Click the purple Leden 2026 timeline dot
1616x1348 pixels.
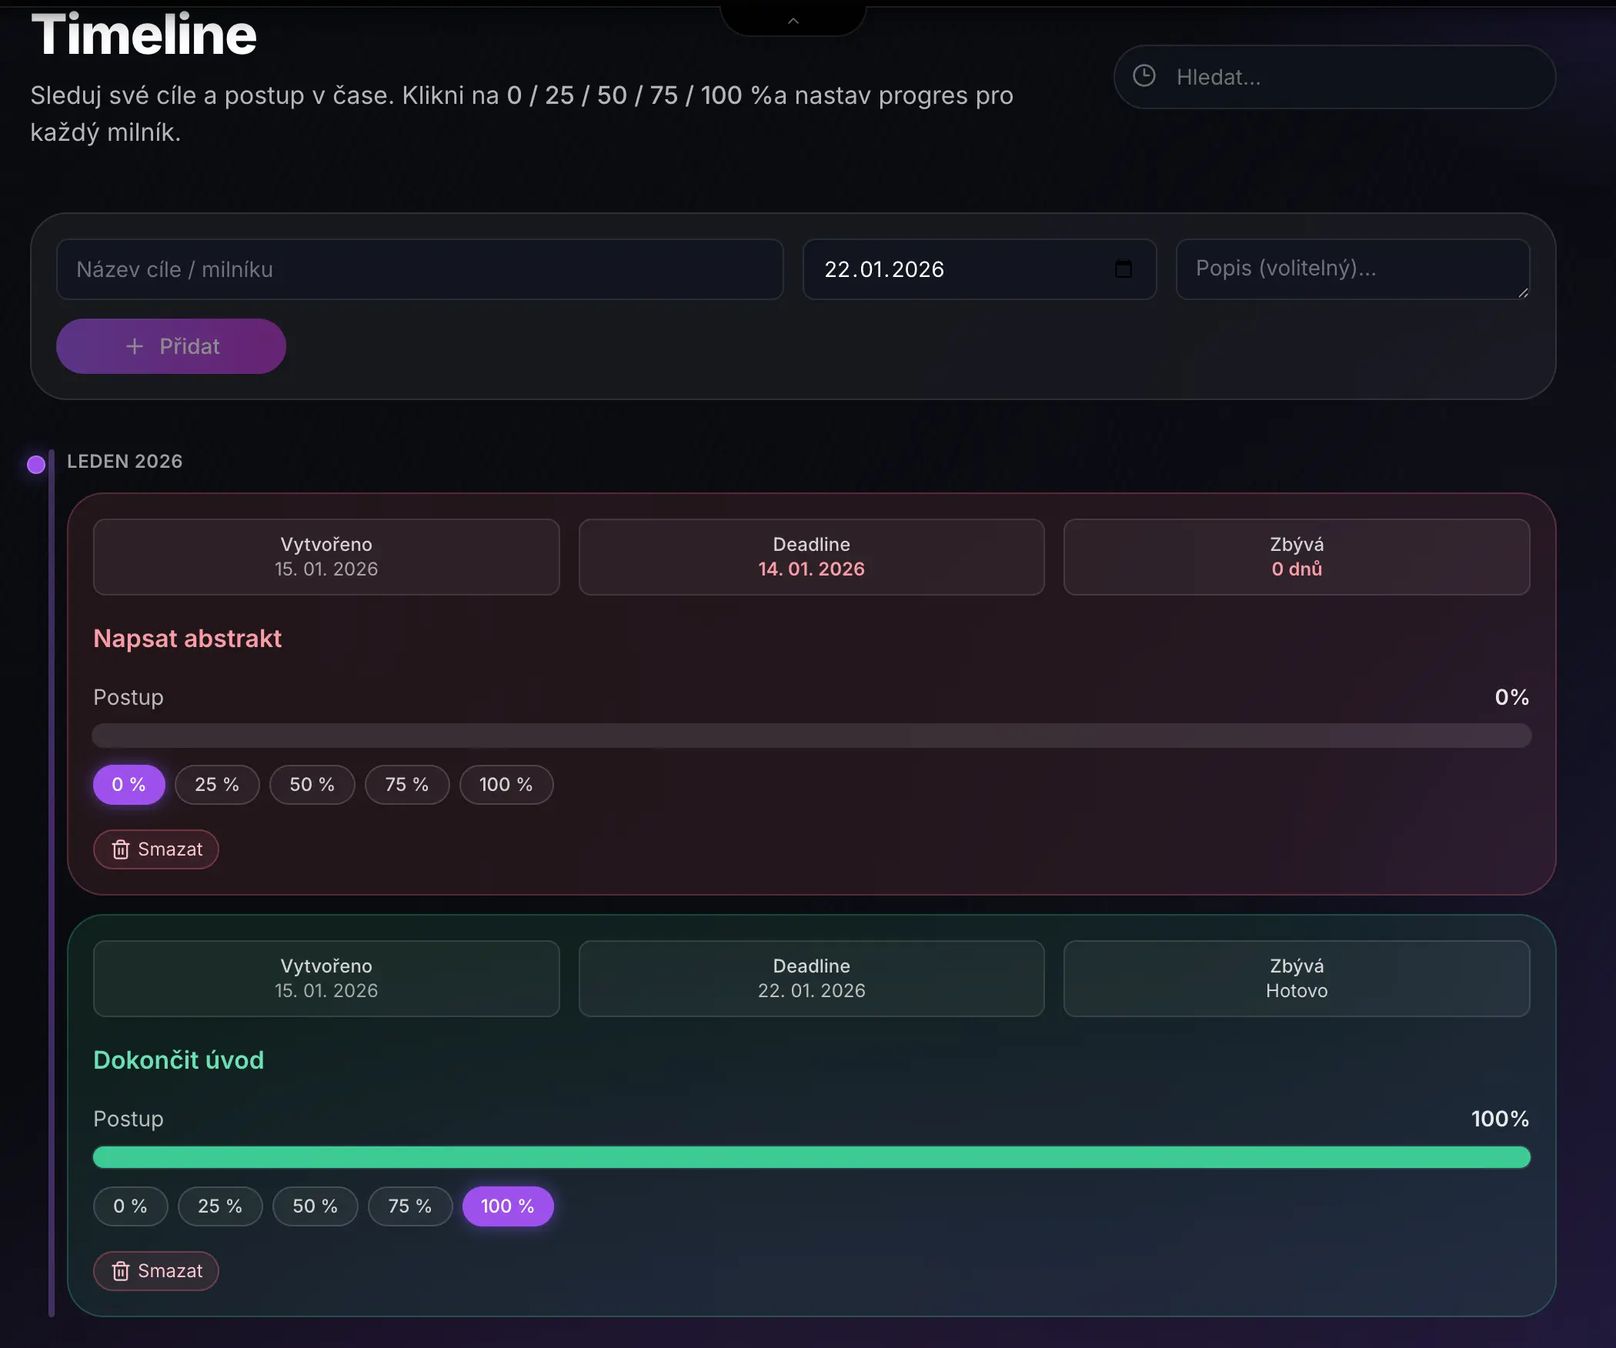36,464
